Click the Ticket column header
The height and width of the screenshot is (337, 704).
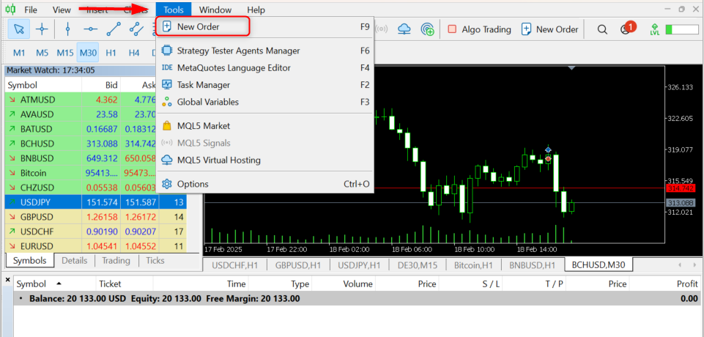tap(125, 284)
